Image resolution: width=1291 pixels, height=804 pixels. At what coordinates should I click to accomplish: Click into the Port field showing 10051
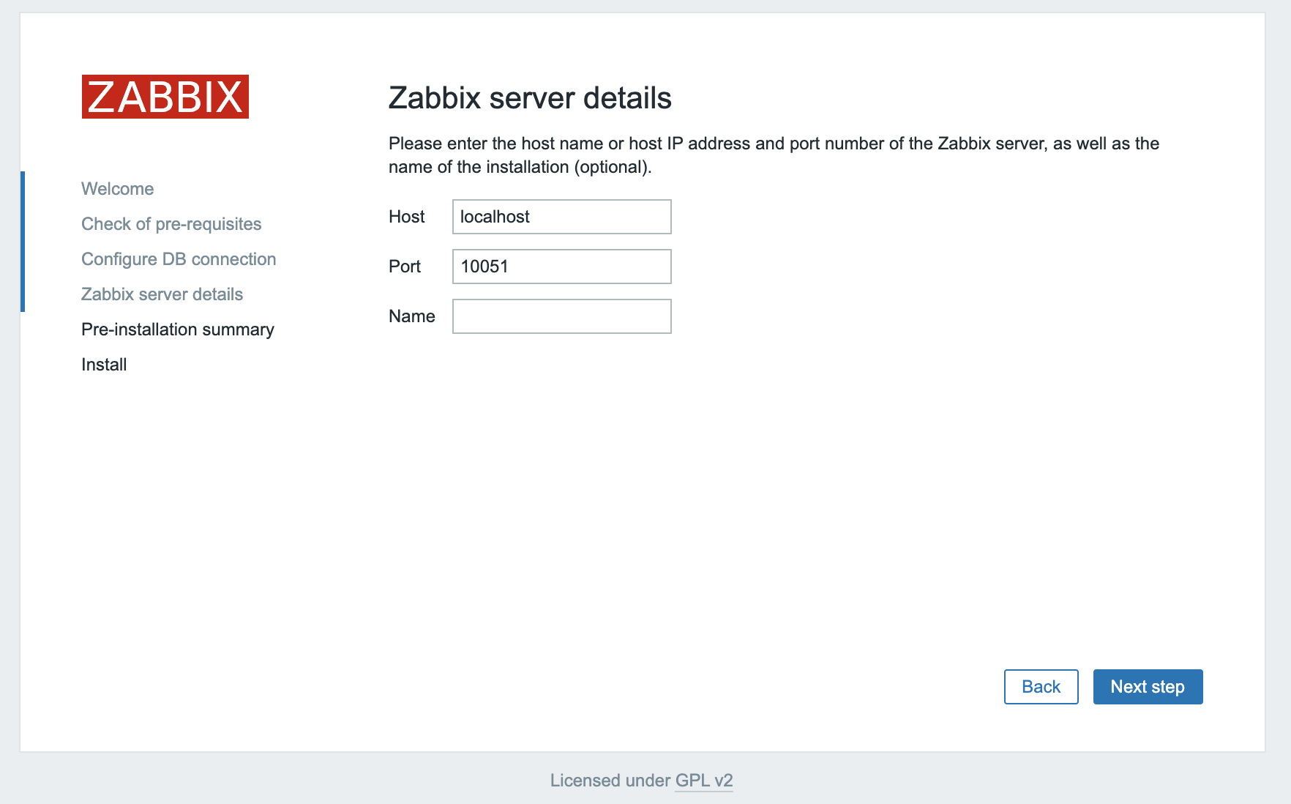(561, 267)
